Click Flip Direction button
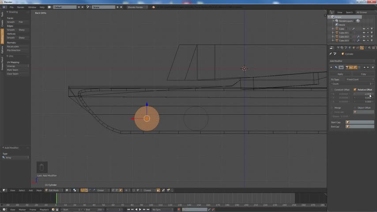This screenshot has height=212, width=377. (17, 50)
